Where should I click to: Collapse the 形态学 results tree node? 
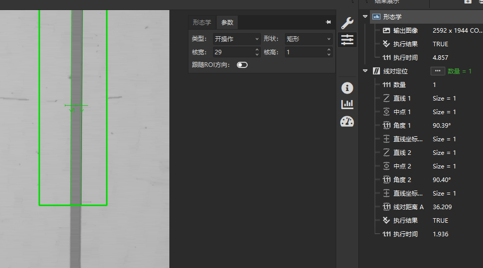[365, 17]
